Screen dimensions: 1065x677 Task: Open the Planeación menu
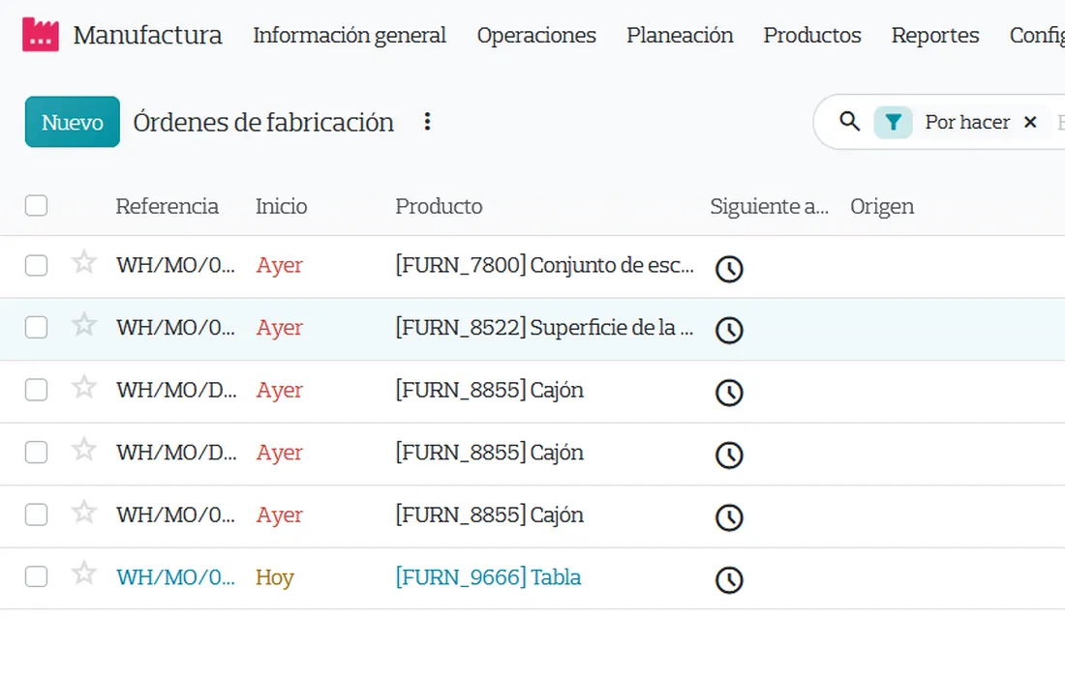[x=680, y=35]
